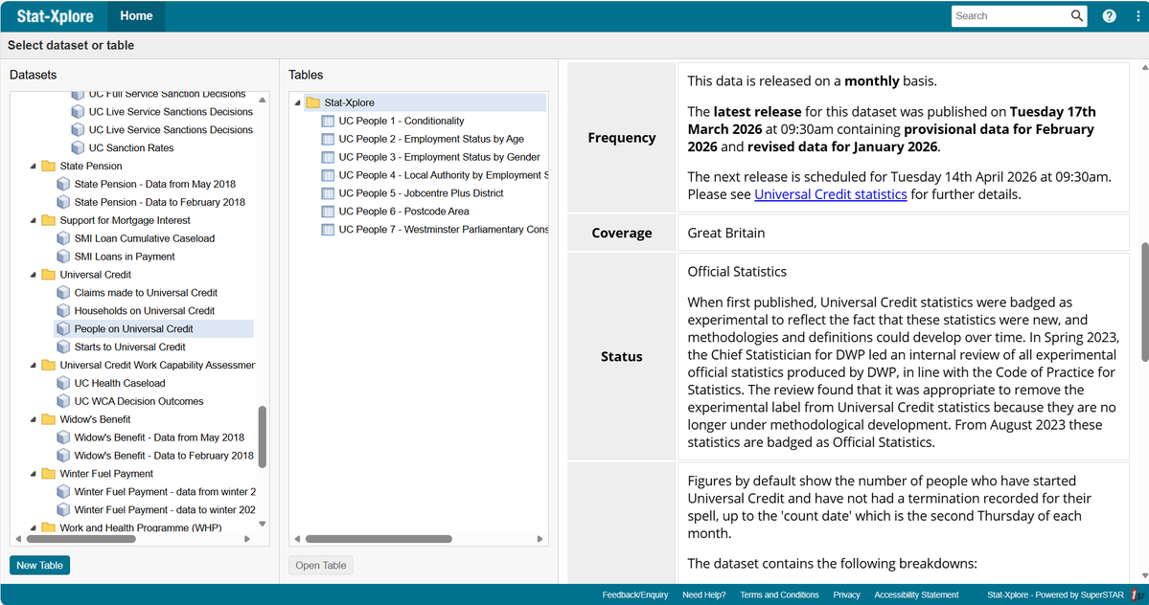Open the Need Help? footer link
Image resolution: width=1149 pixels, height=605 pixels.
tap(703, 594)
